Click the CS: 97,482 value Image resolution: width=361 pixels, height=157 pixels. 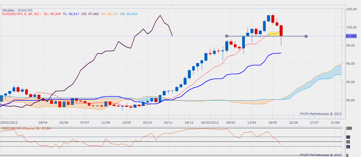(90, 14)
